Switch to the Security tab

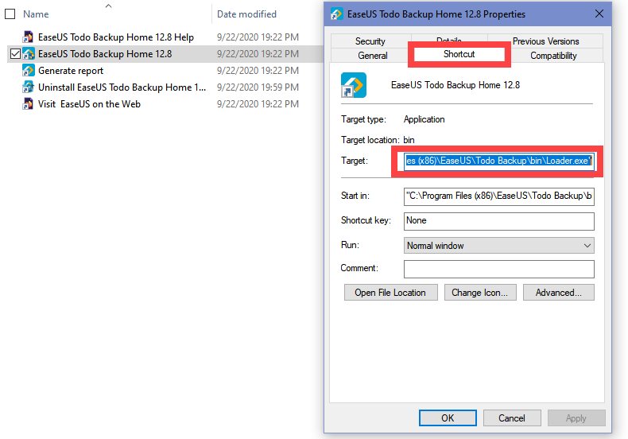[x=370, y=41]
